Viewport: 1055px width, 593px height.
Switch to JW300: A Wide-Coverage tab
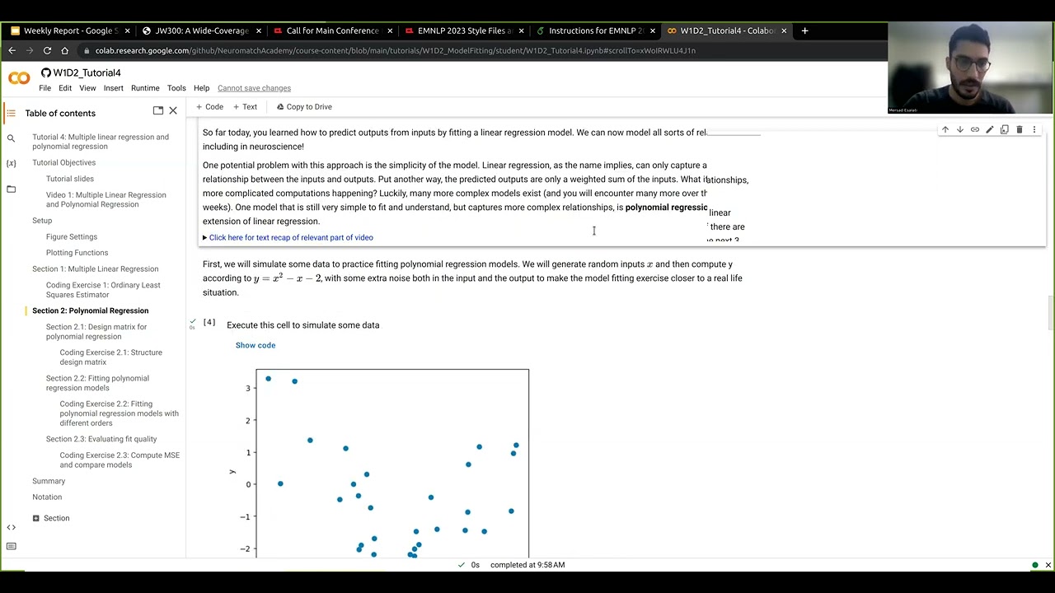coord(201,30)
